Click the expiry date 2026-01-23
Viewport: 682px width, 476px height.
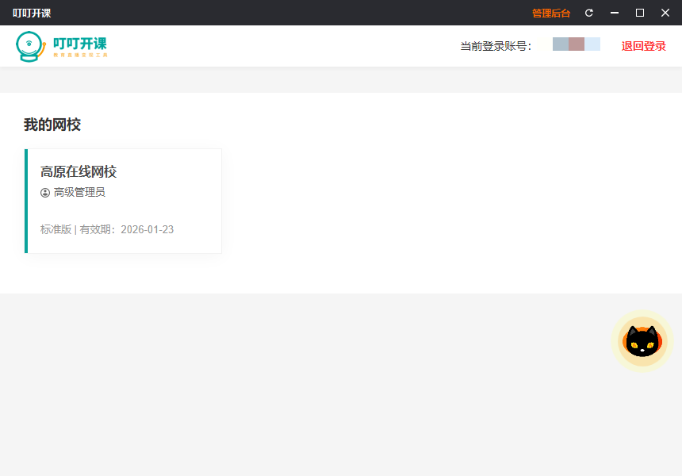click(148, 229)
